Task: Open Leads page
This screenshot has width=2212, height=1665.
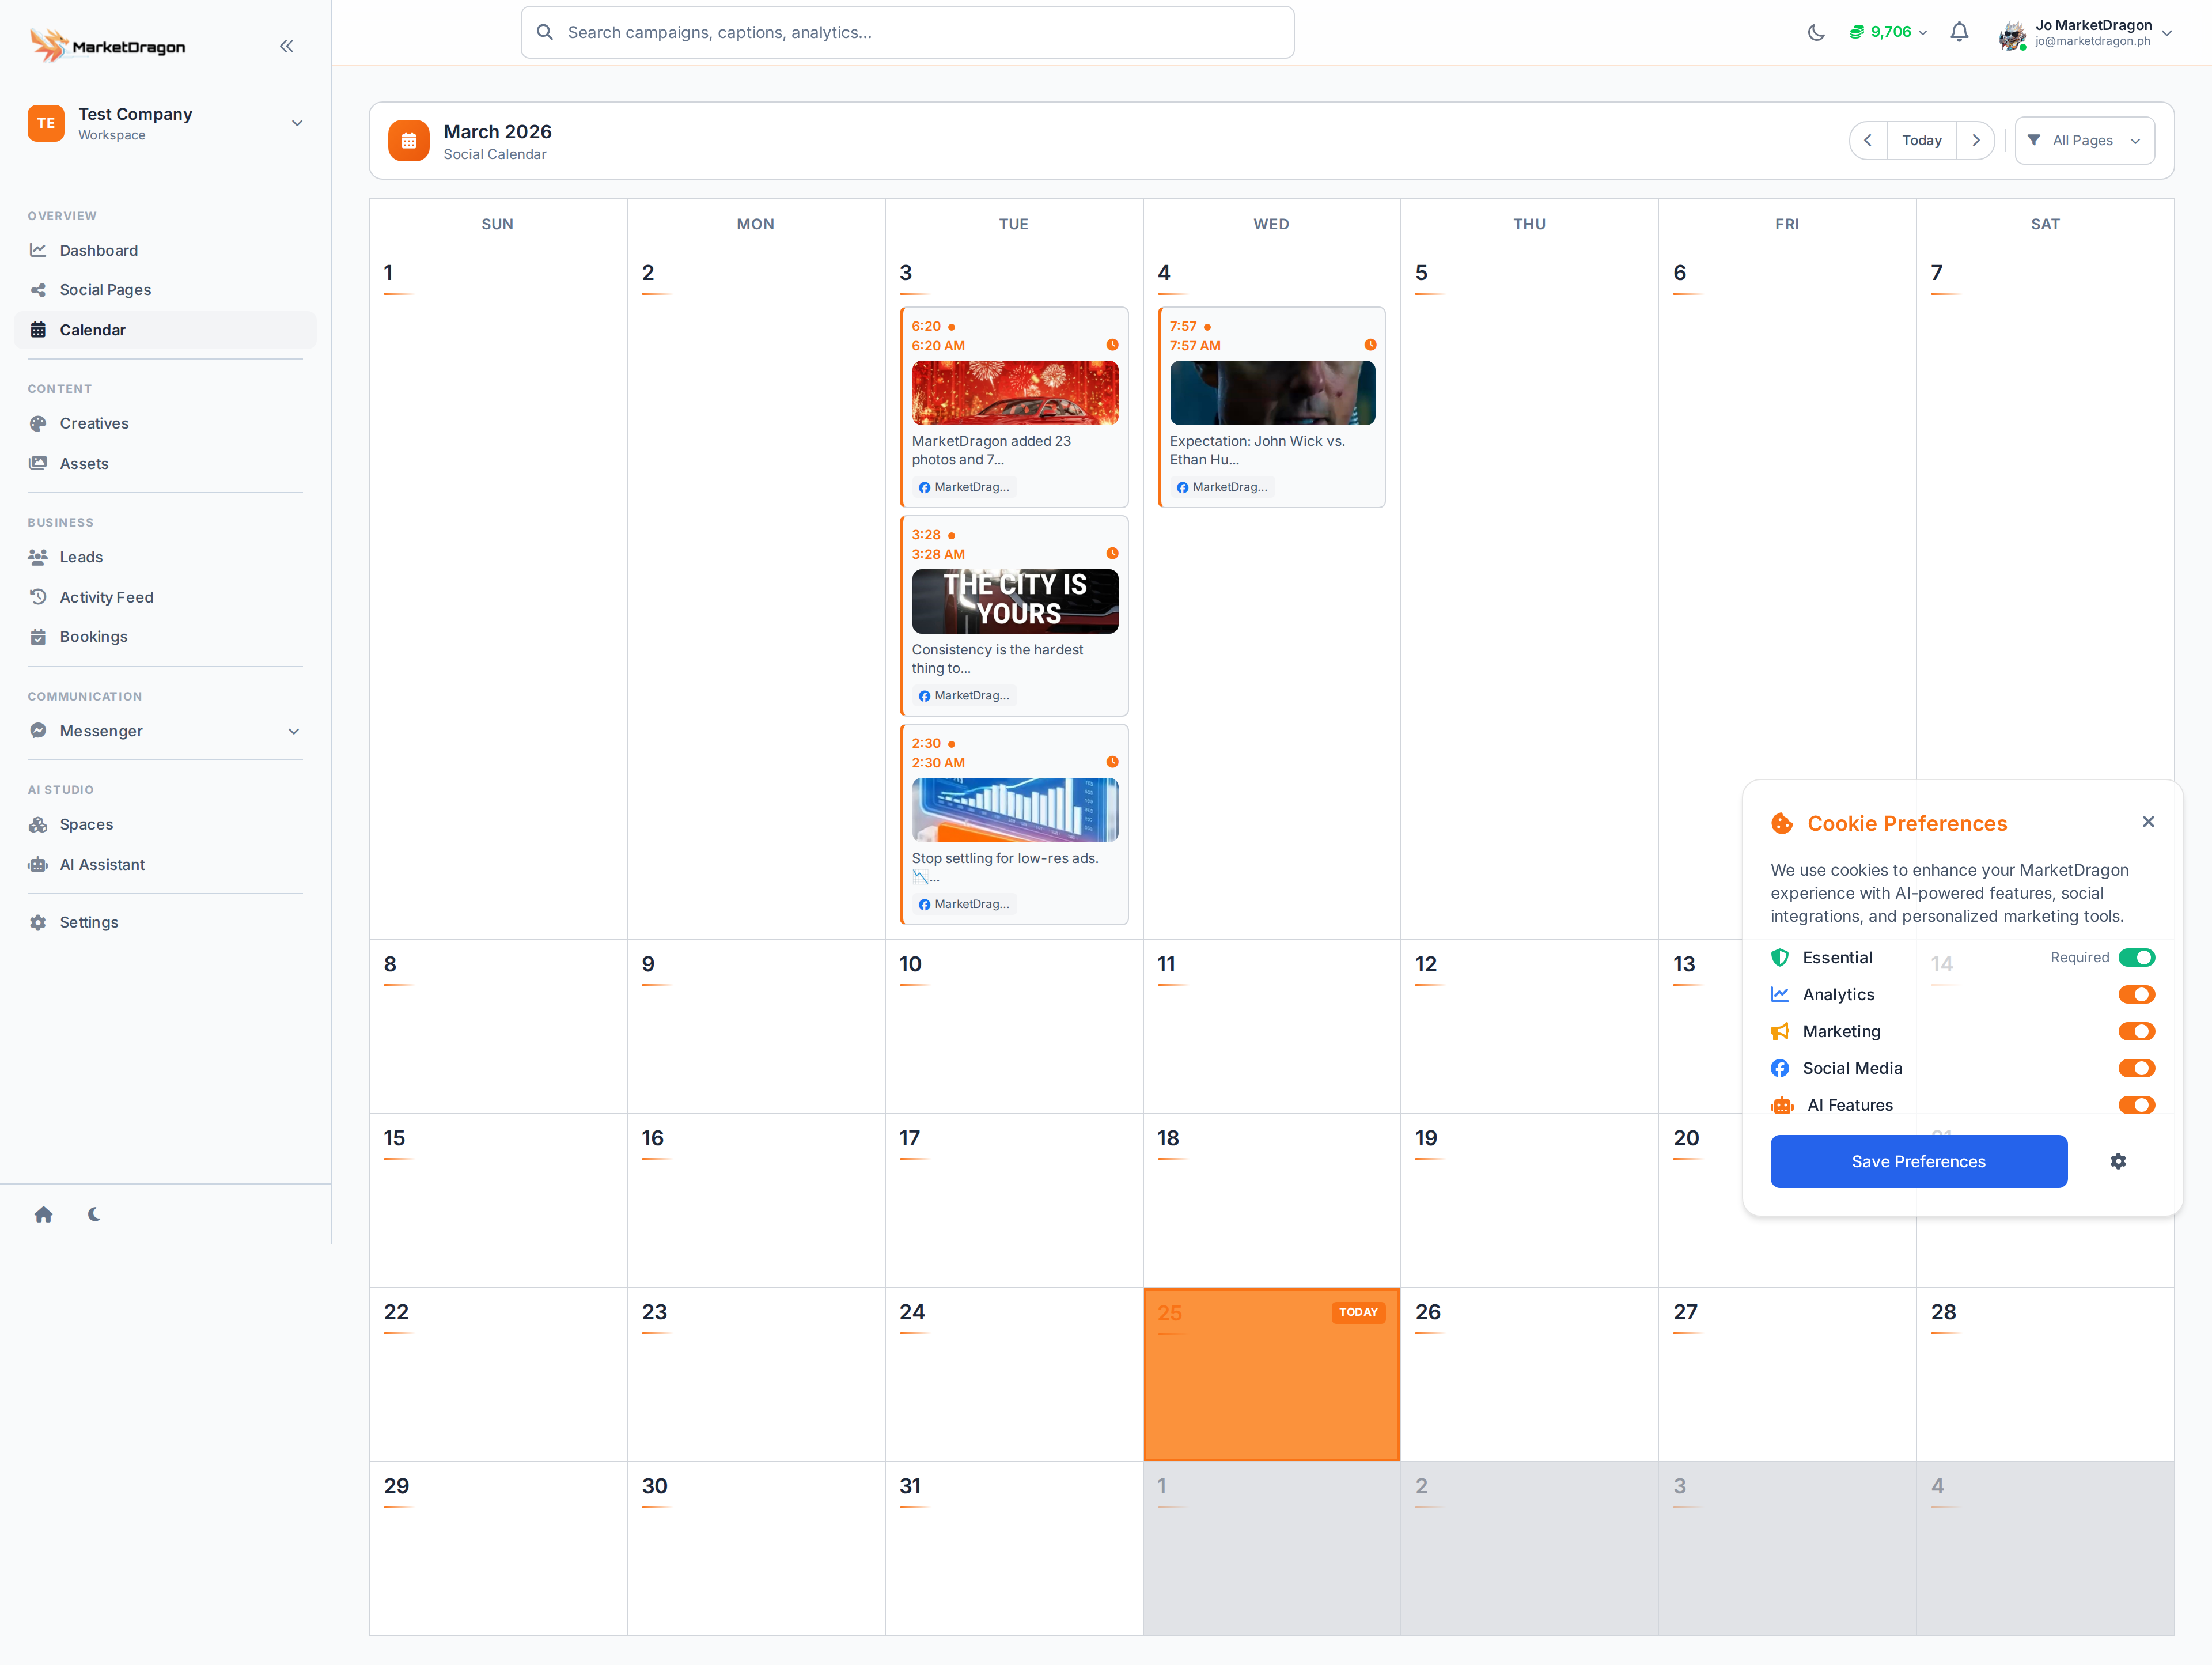Action: [x=165, y=557]
